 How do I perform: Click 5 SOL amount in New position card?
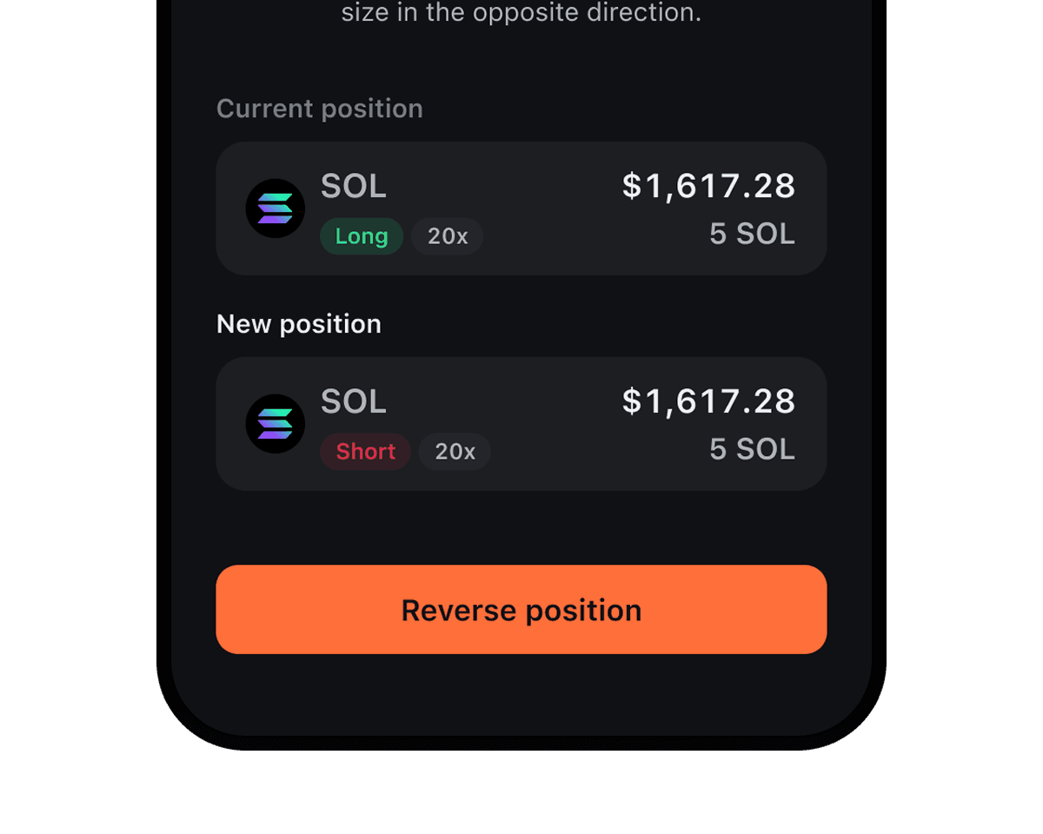(752, 450)
